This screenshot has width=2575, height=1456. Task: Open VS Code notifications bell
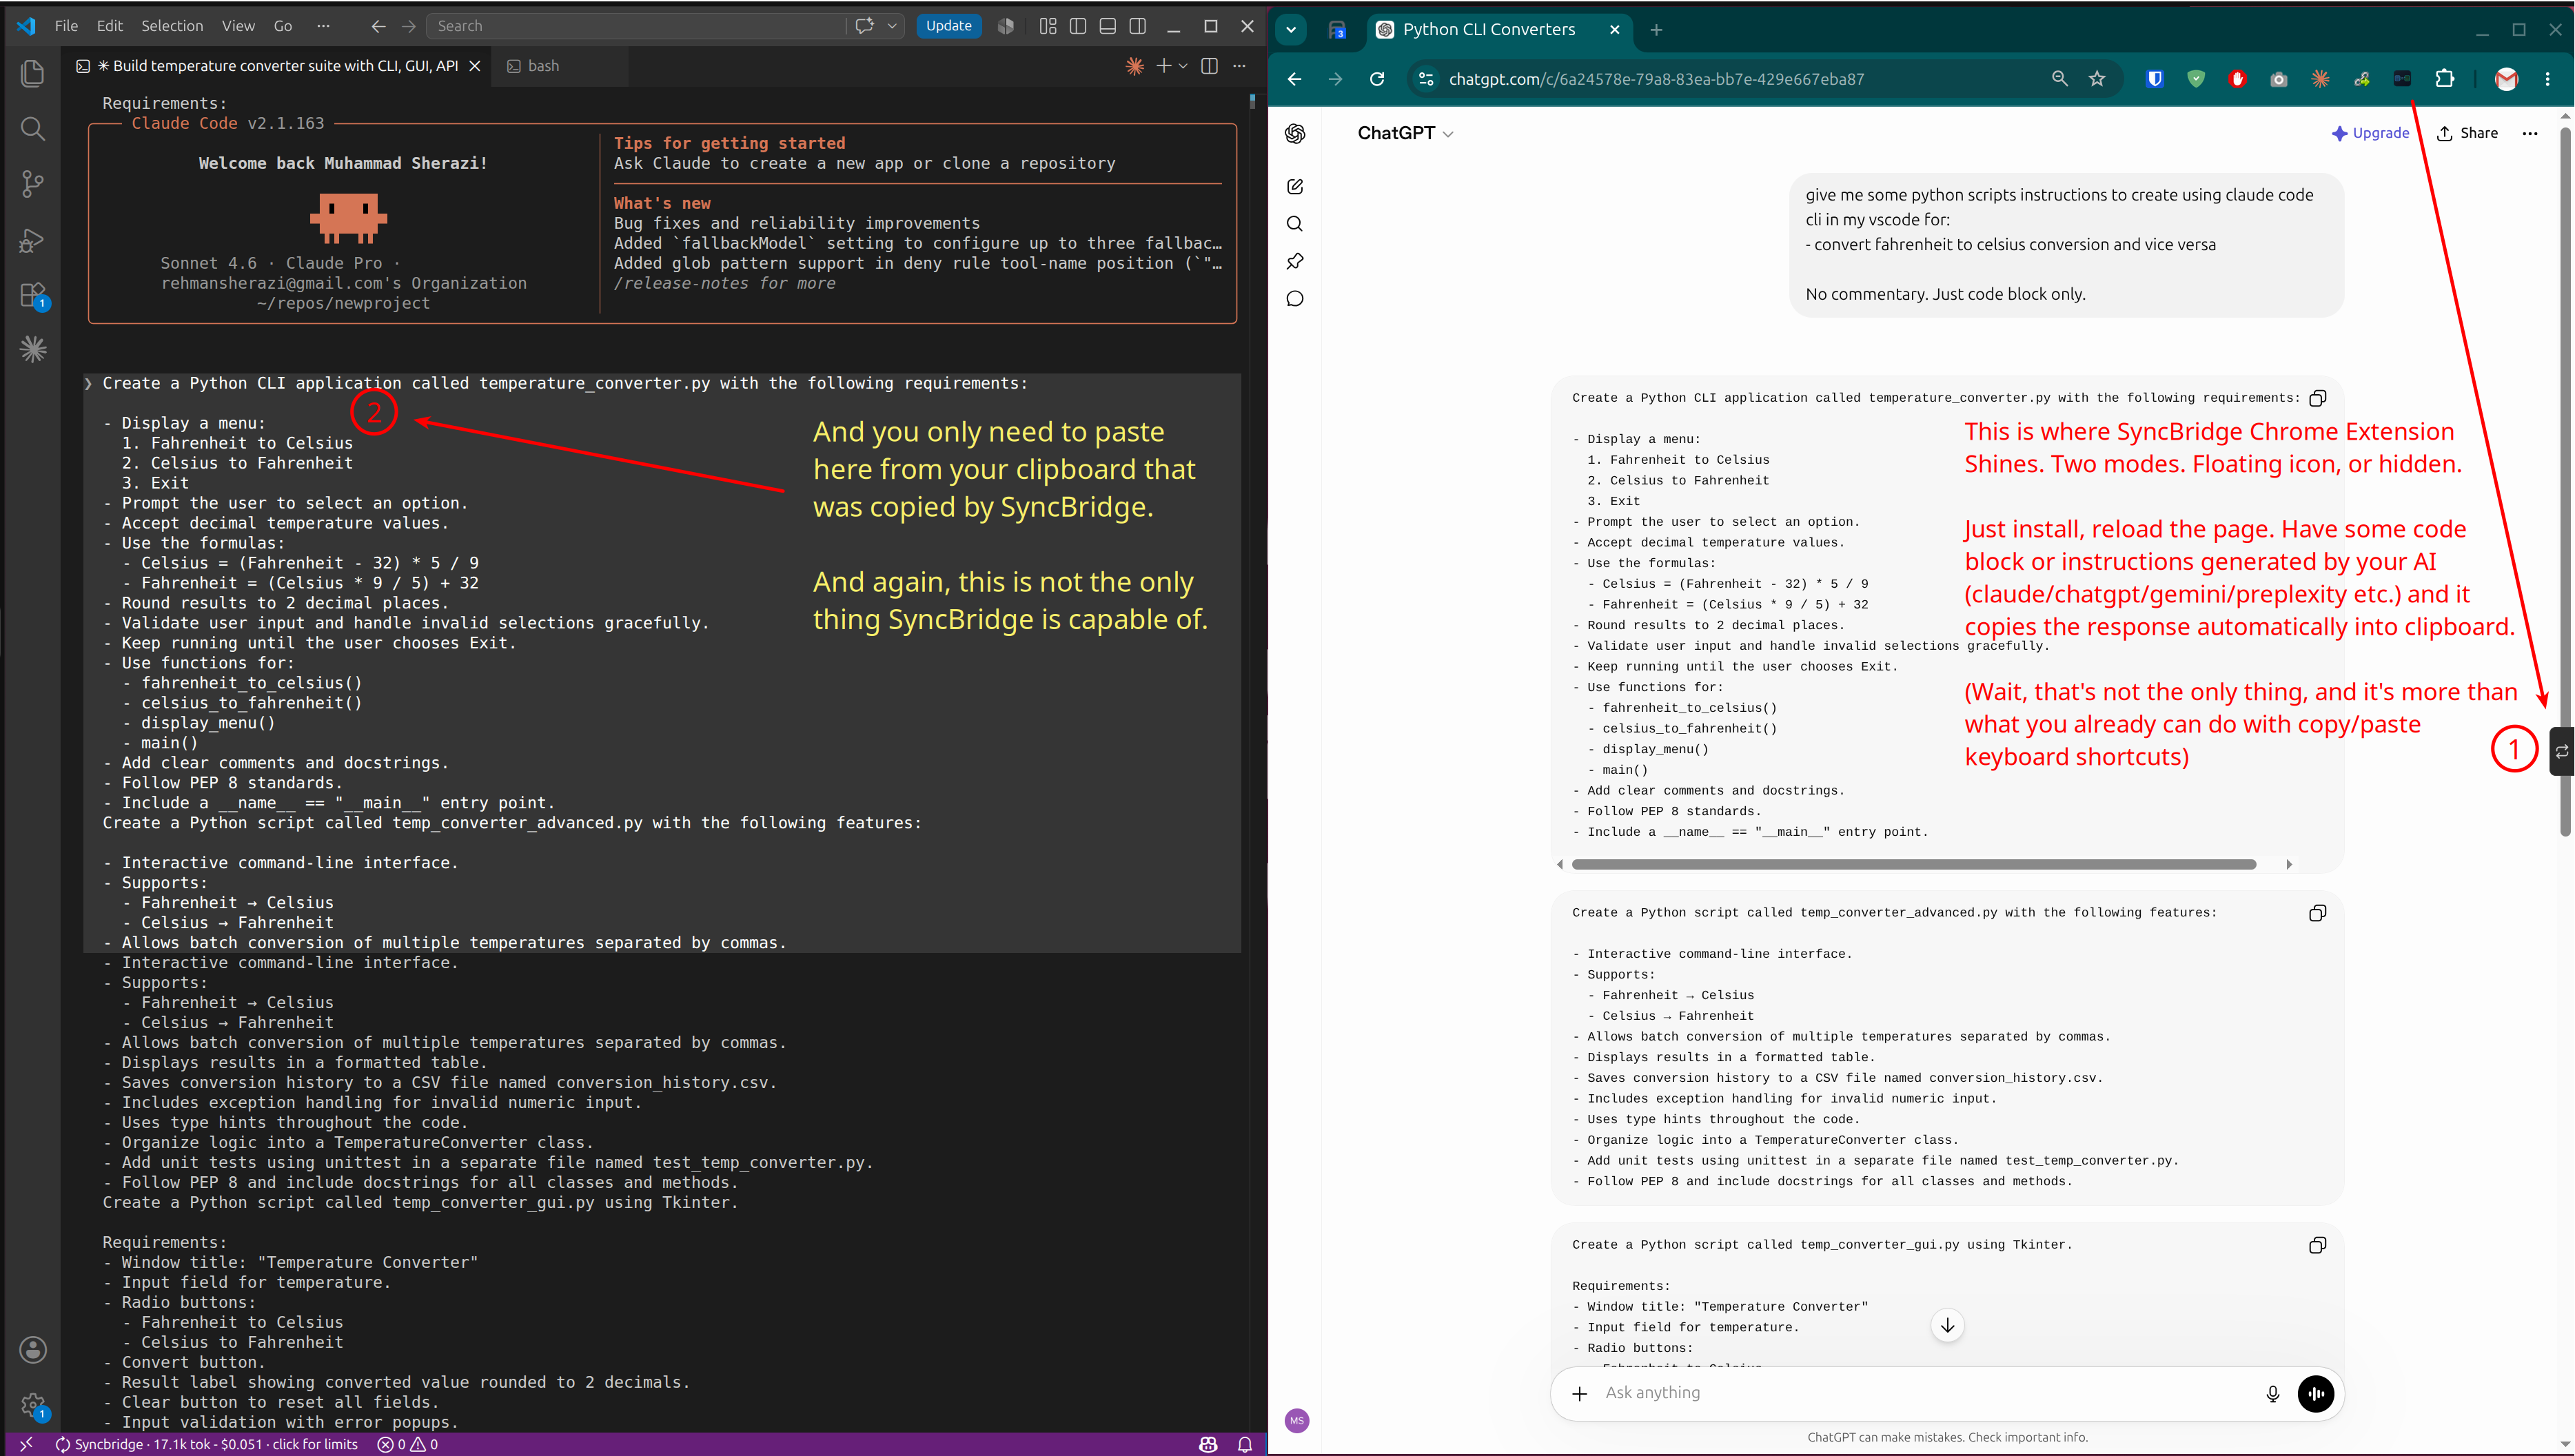1245,1444
